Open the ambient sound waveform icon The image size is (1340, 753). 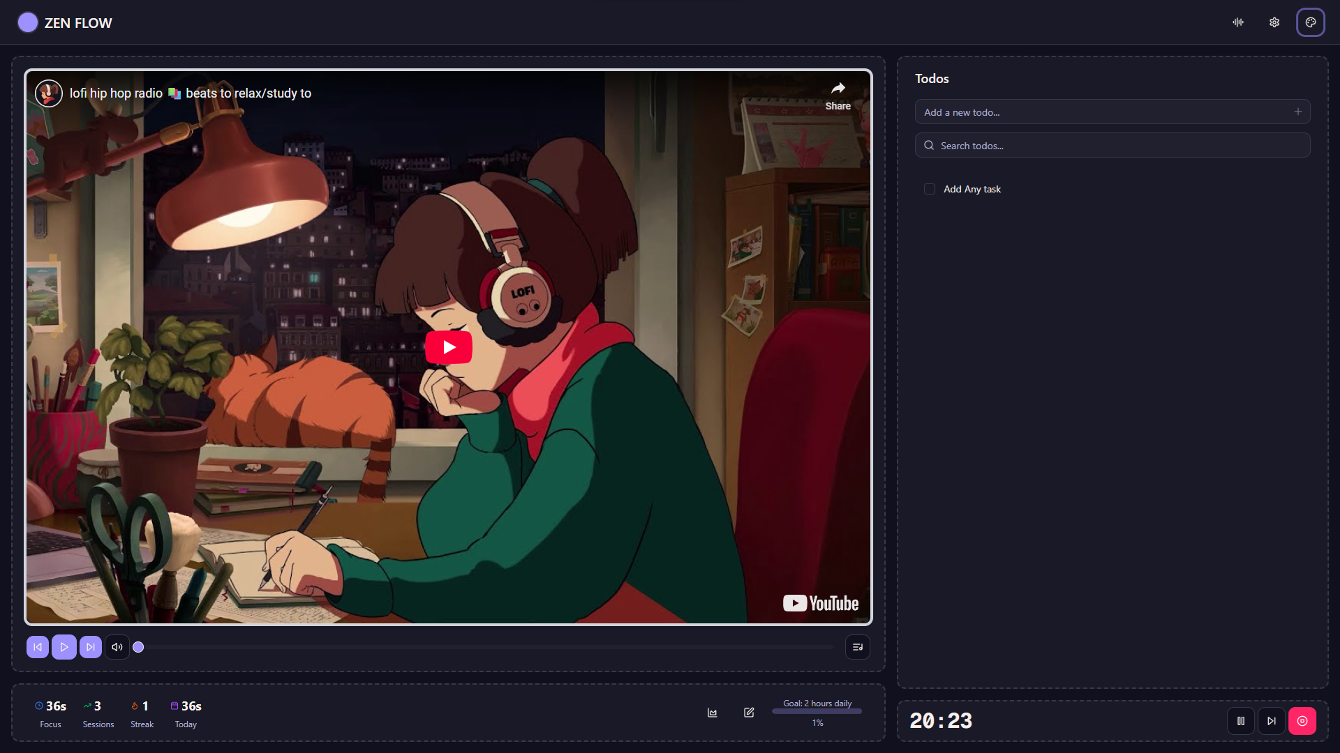pos(1238,22)
